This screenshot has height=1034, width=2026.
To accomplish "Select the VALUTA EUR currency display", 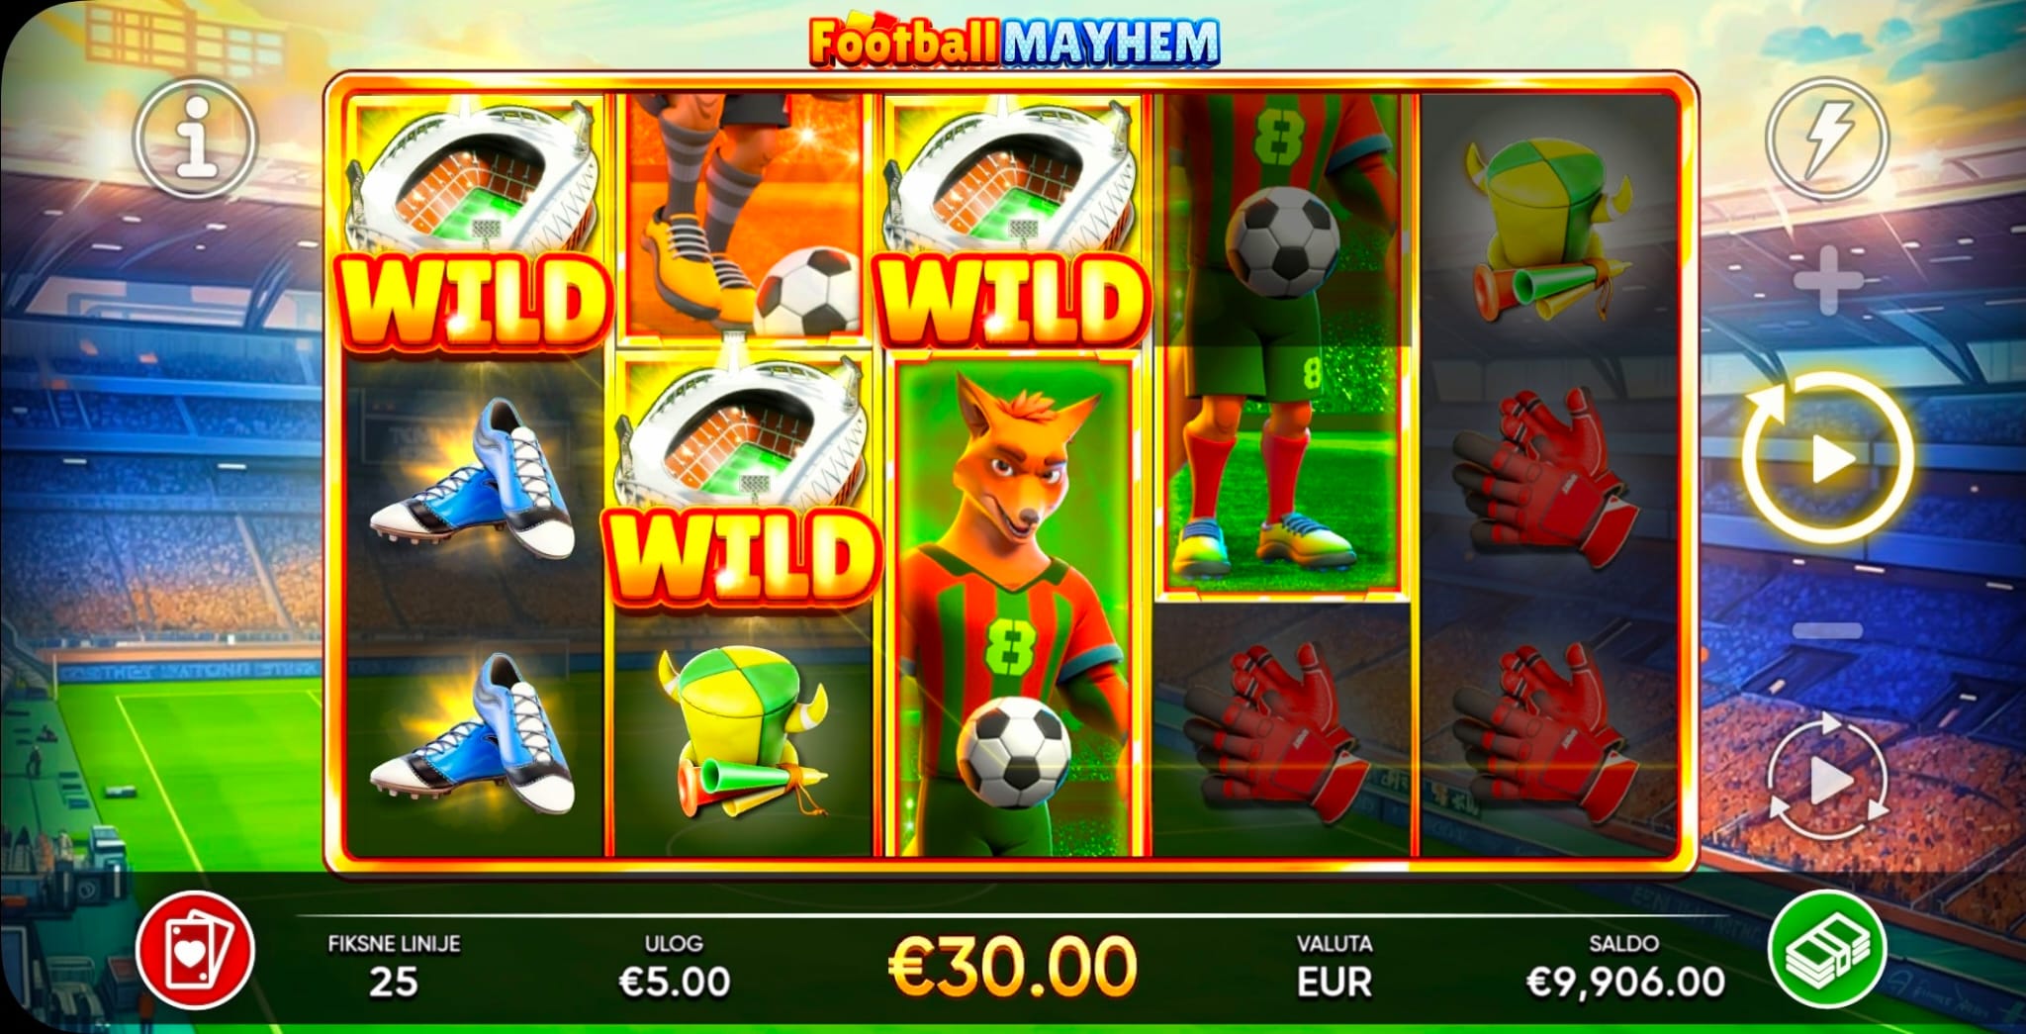I will tap(1335, 965).
